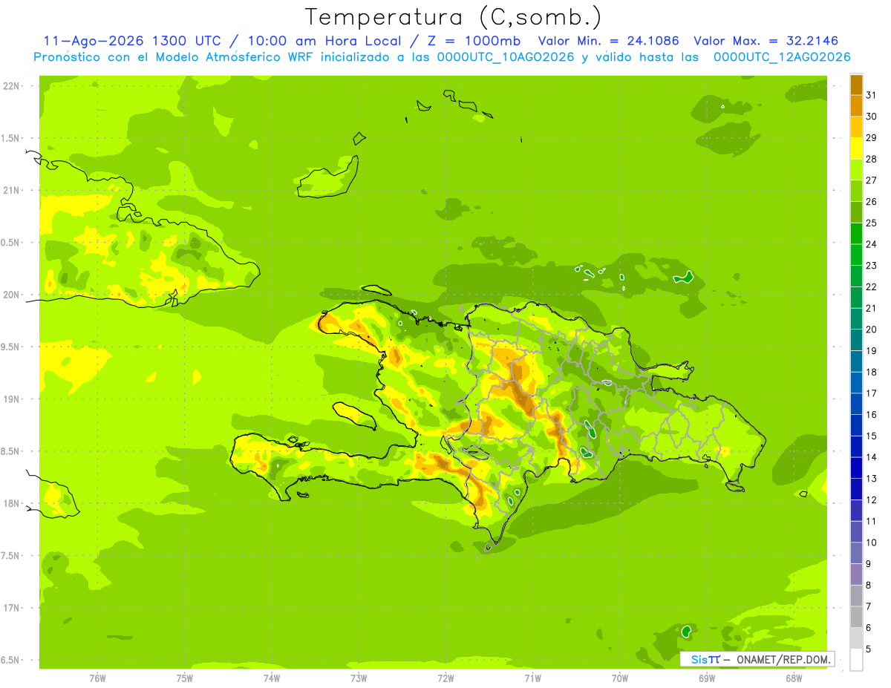Click the colorbar label "5"
The image size is (891, 688).
[x=869, y=649]
